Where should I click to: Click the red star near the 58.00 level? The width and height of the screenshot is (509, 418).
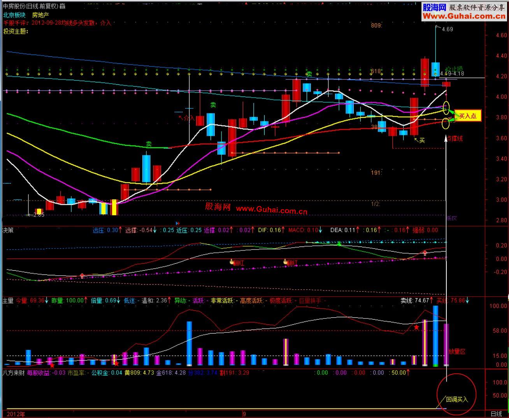pyautogui.click(x=416, y=327)
